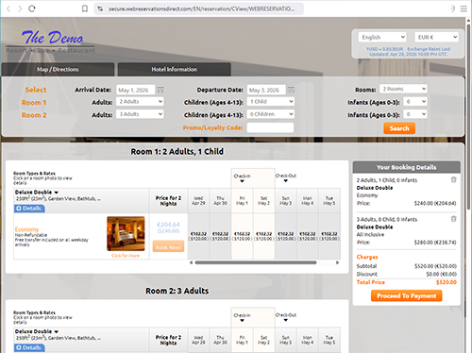
Task: Reload the page with the refresh icon
Action: coord(32,8)
